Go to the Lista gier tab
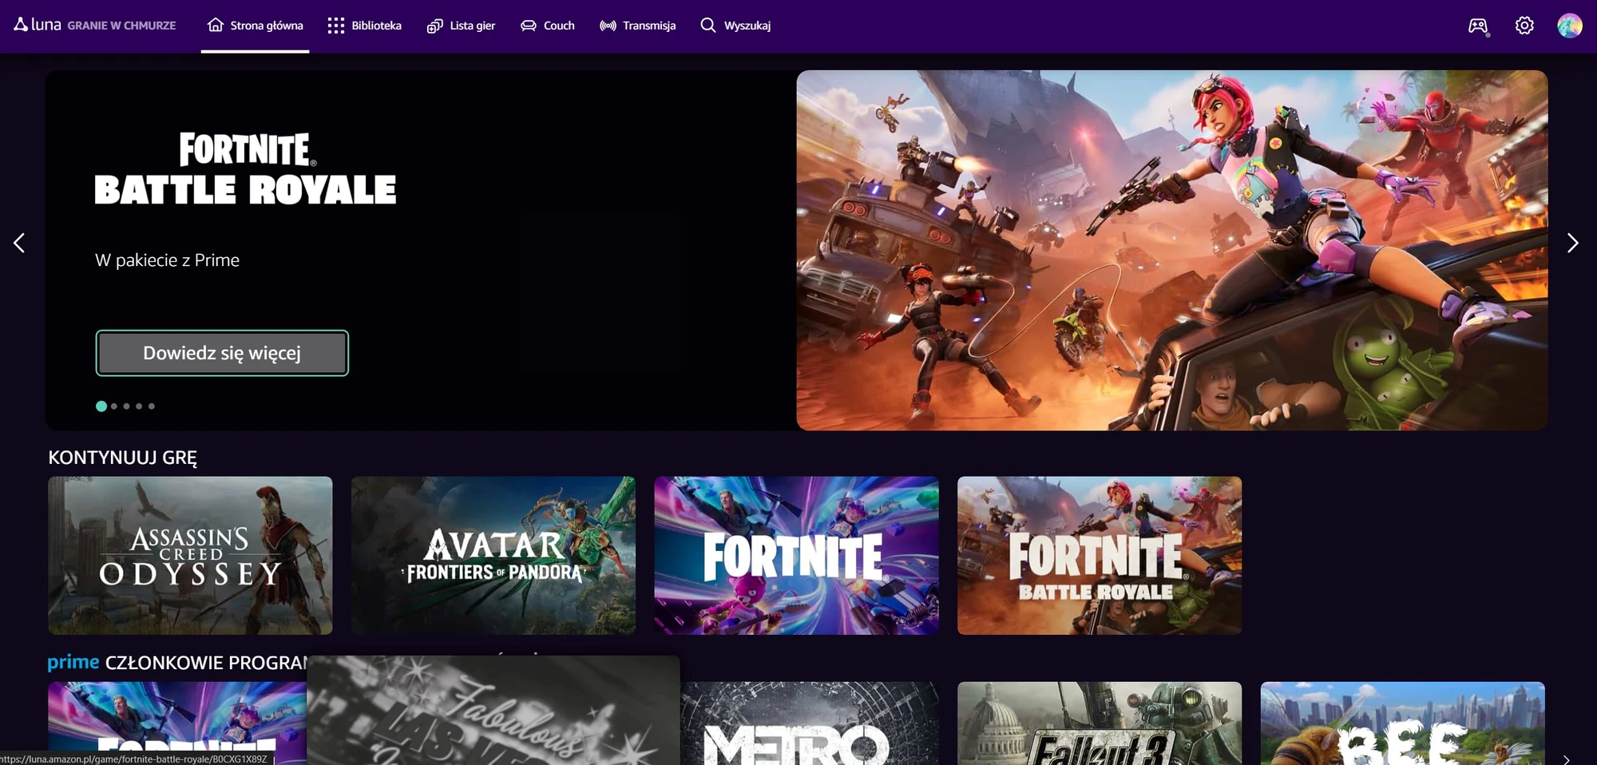 [x=462, y=26]
